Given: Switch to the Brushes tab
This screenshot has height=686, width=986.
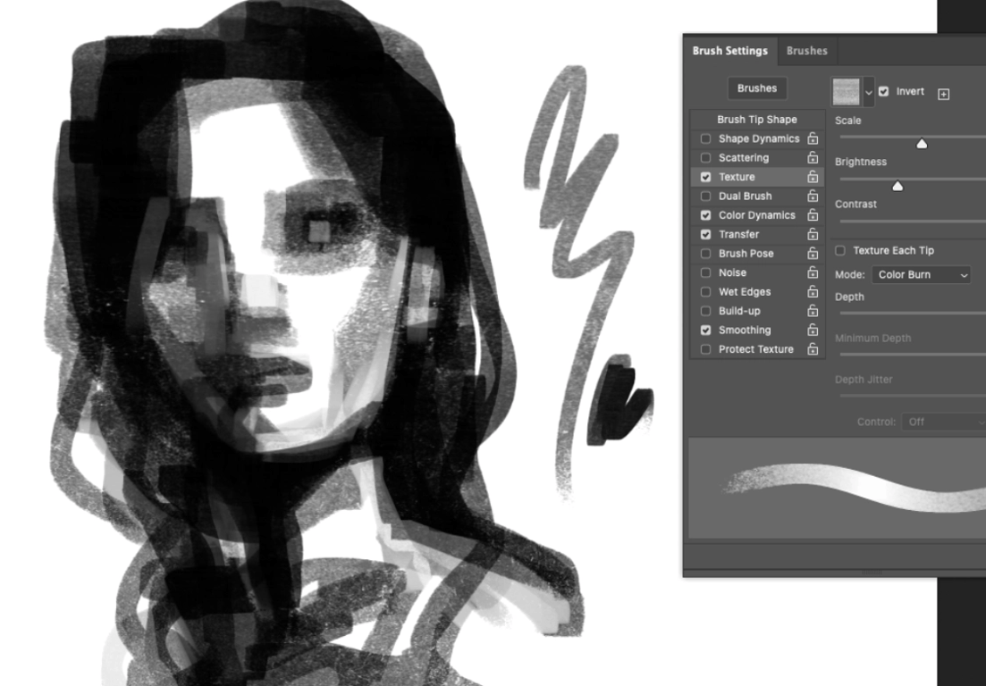Looking at the screenshot, I should click(807, 51).
